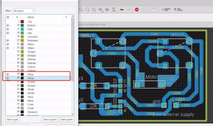Click the hatched swatch of tStop layer

pos(22,74)
